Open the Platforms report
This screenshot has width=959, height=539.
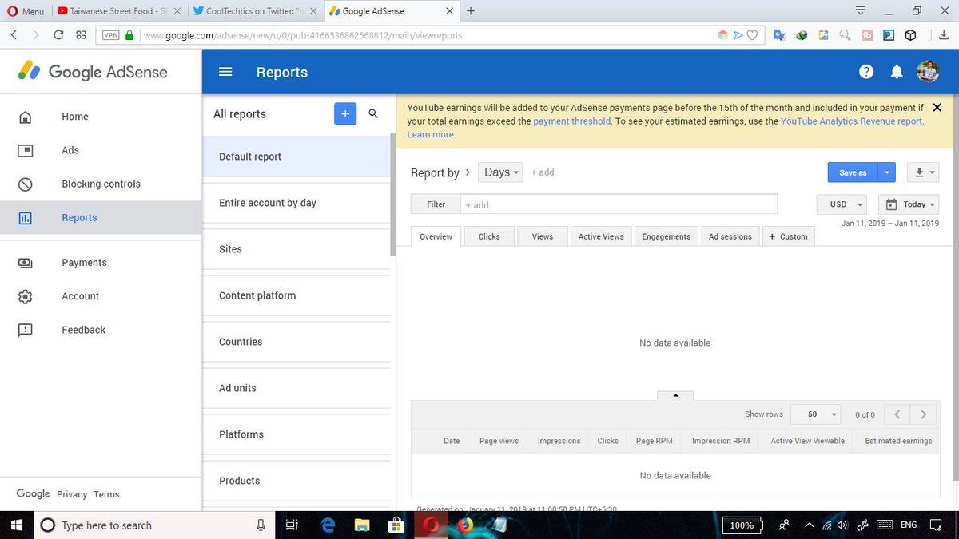tap(296, 434)
